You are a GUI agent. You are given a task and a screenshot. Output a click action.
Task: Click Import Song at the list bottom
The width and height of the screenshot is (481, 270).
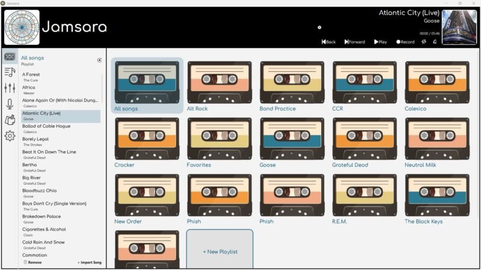(x=89, y=263)
